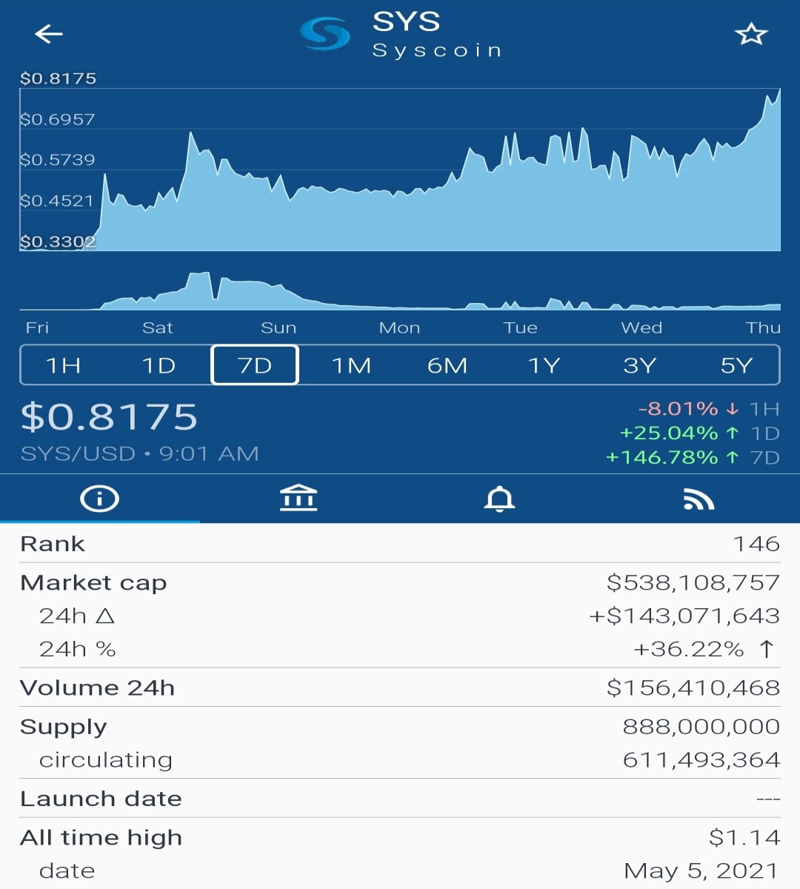Tap the price chart near Mon

coord(400,222)
